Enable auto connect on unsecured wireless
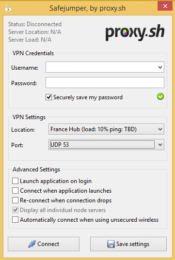 [15, 220]
